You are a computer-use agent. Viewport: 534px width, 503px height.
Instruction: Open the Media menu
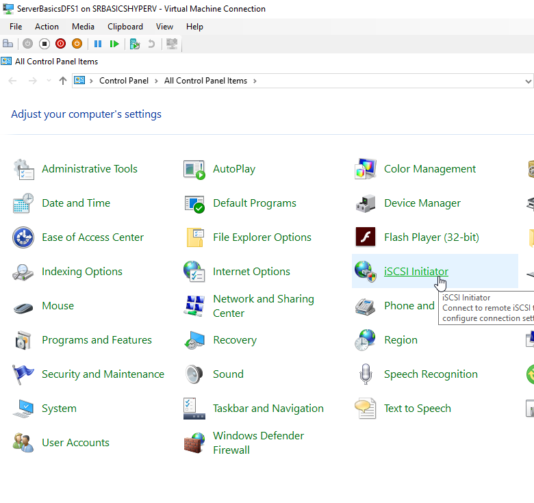(83, 27)
